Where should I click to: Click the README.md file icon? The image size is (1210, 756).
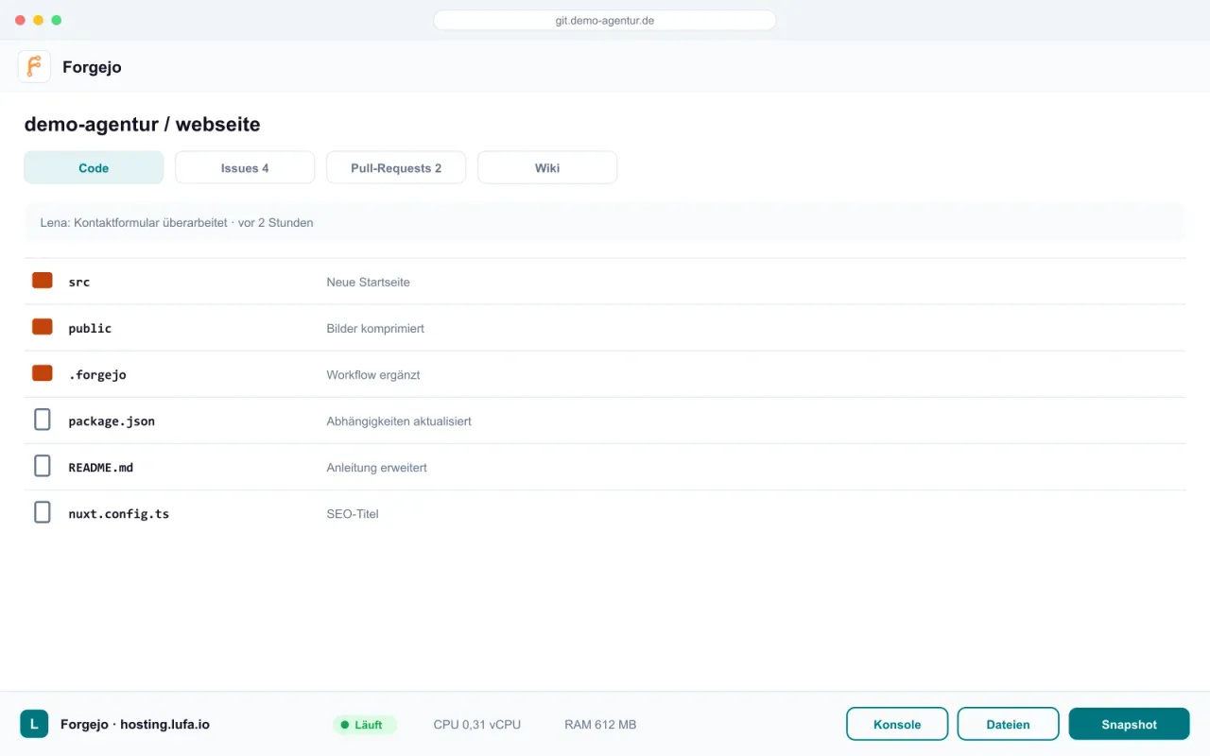[43, 466]
